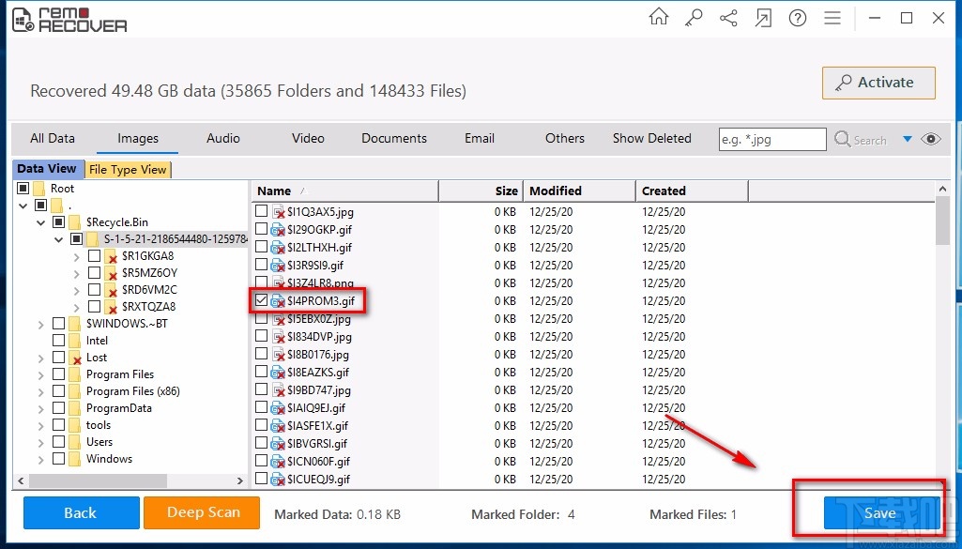Start a Deep Scan
Screen dimensions: 962x549
(x=201, y=513)
